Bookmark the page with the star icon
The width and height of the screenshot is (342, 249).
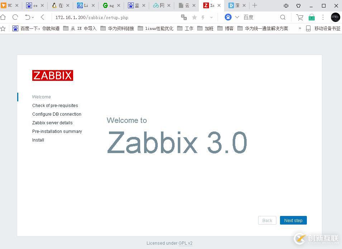[194, 17]
